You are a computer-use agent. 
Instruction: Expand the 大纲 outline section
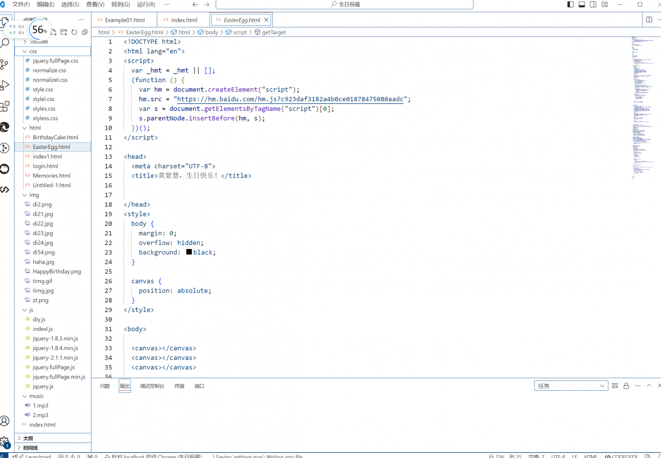pyautogui.click(x=53, y=438)
